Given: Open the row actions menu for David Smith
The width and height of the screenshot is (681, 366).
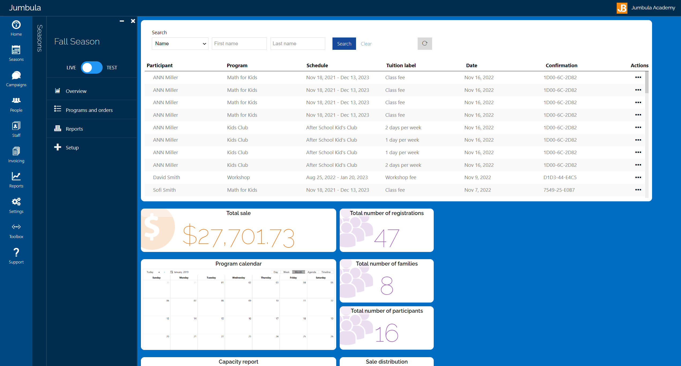Looking at the screenshot, I should tap(638, 177).
